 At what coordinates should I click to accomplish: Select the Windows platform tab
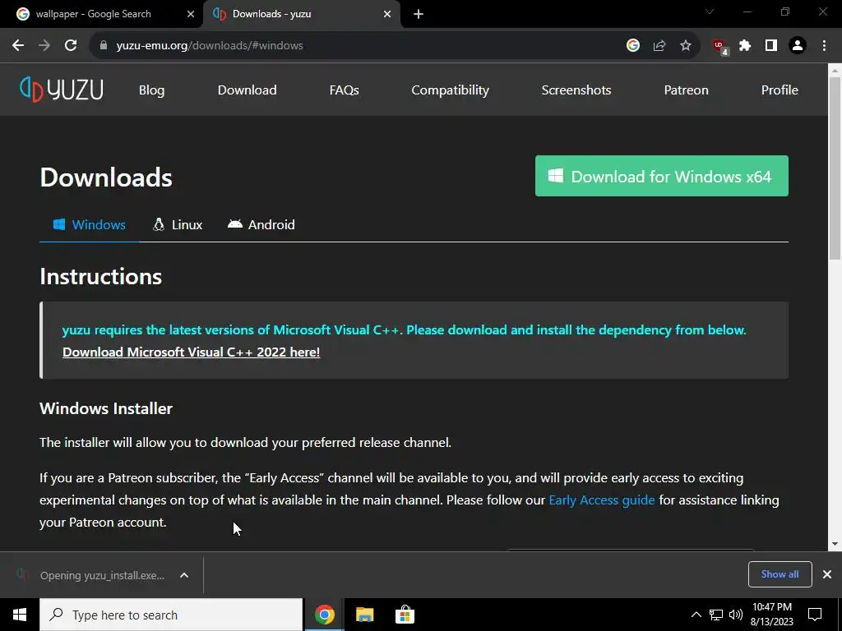tap(89, 225)
